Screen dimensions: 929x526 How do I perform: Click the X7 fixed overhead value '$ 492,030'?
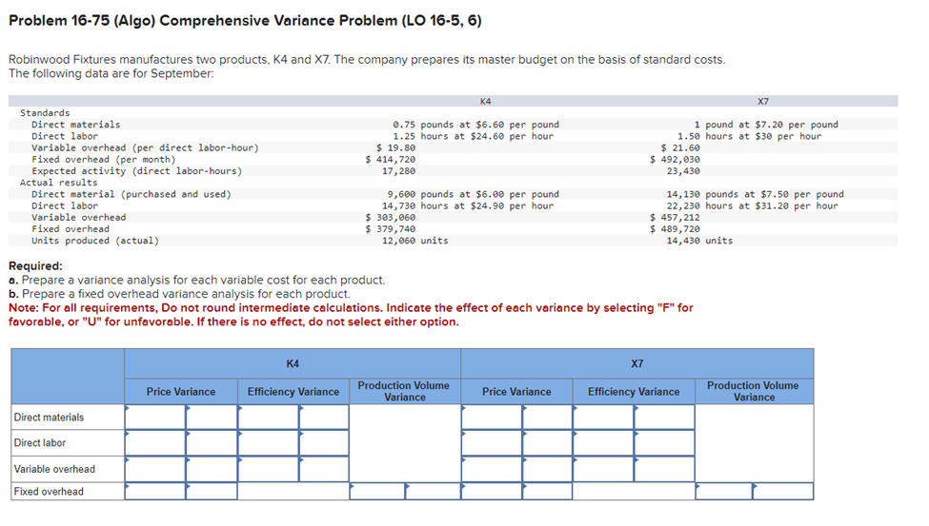pyautogui.click(x=675, y=159)
